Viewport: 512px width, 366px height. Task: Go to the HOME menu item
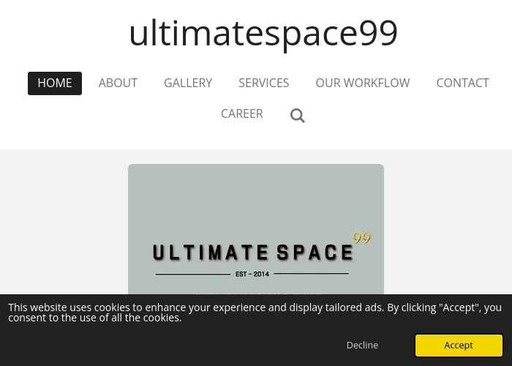click(x=55, y=83)
